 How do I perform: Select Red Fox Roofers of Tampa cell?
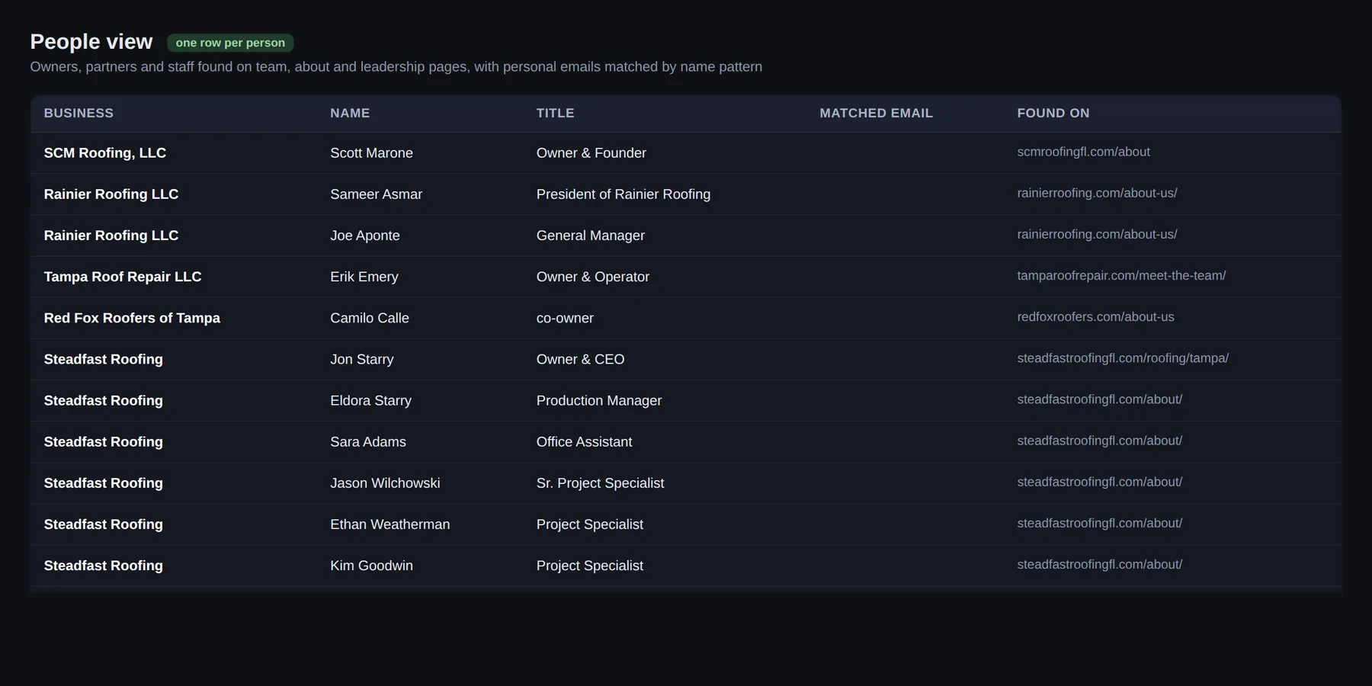tap(132, 318)
